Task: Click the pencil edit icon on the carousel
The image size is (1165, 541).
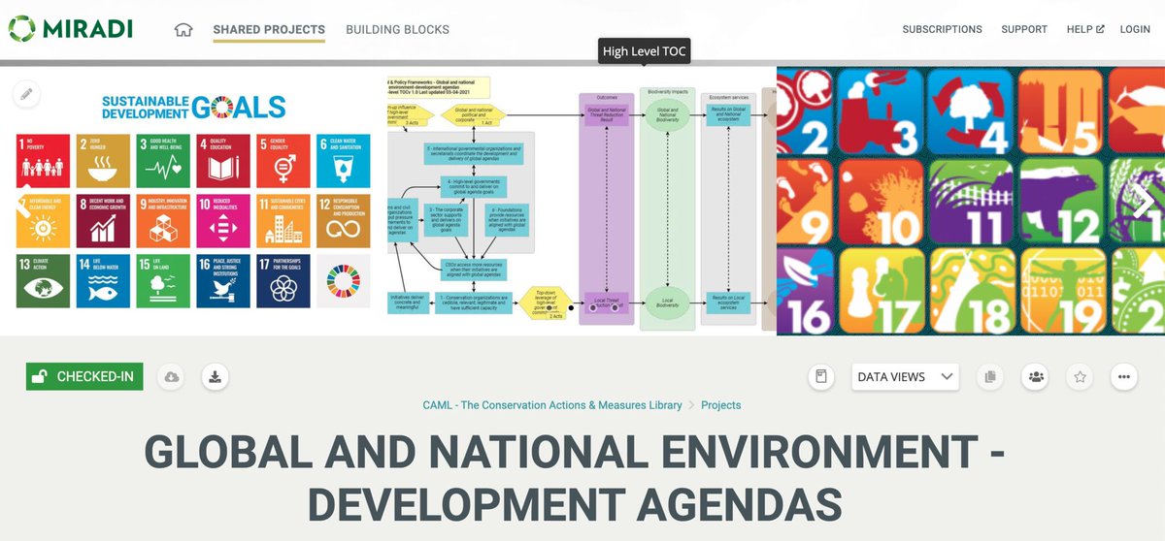Action: [26, 94]
